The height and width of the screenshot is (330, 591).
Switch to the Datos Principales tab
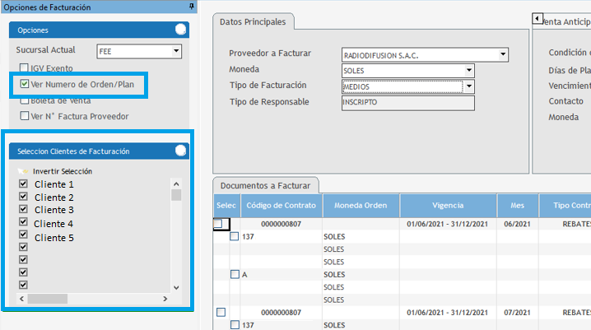pyautogui.click(x=254, y=21)
